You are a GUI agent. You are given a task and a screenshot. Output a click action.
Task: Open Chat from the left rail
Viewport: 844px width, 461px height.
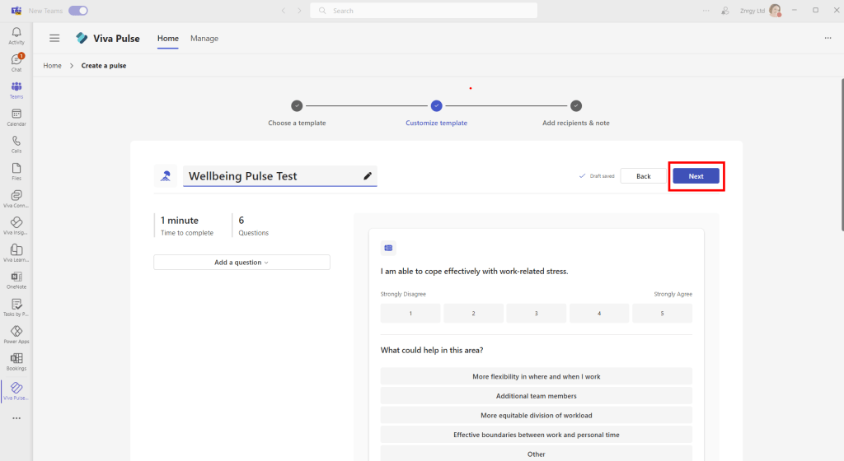16,63
